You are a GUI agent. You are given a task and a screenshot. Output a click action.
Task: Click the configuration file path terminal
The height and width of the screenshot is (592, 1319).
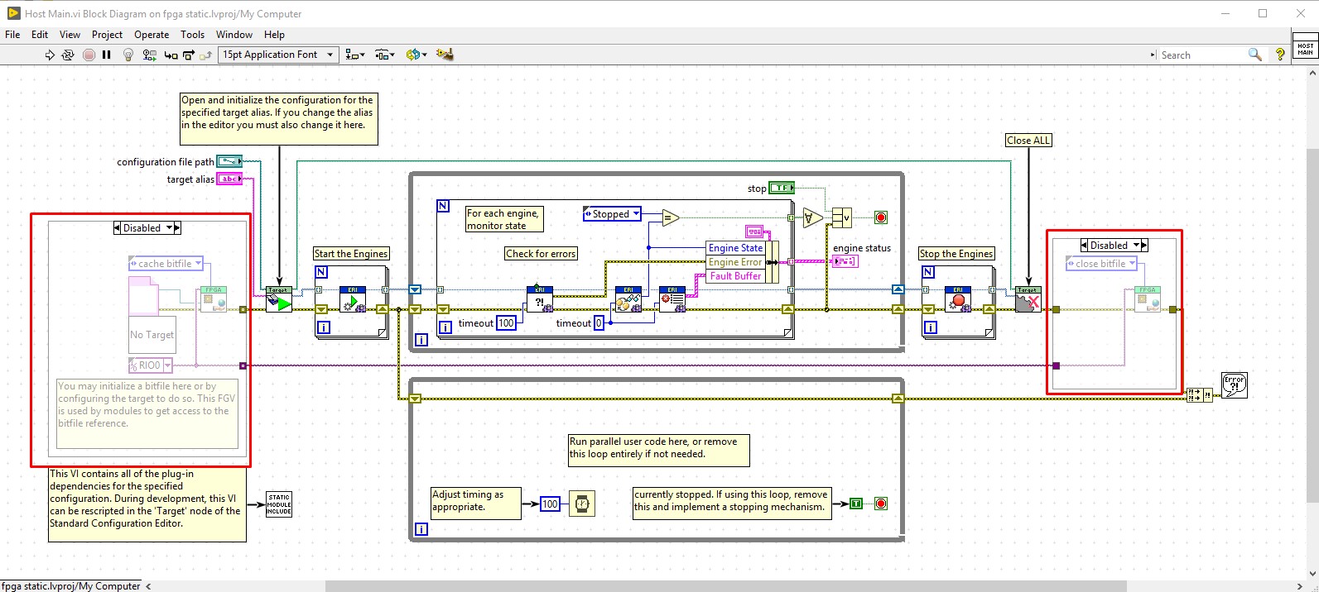tap(229, 162)
